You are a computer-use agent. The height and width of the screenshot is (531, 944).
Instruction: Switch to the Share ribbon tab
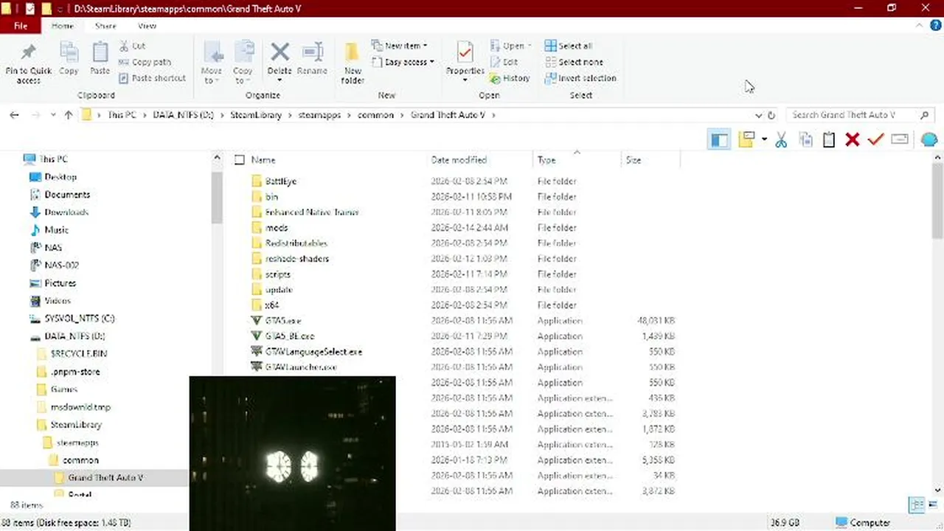point(105,26)
